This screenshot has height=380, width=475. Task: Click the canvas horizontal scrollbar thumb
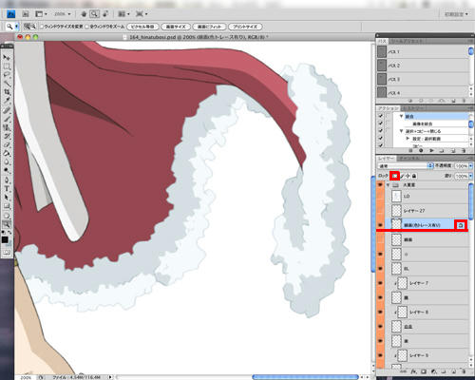tap(305, 377)
